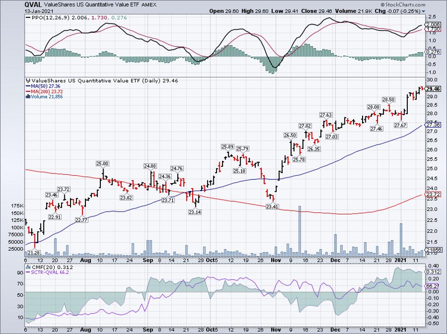The image size is (447, 334).
Task: Click the 23.41 trough price label
Action: pos(272,206)
